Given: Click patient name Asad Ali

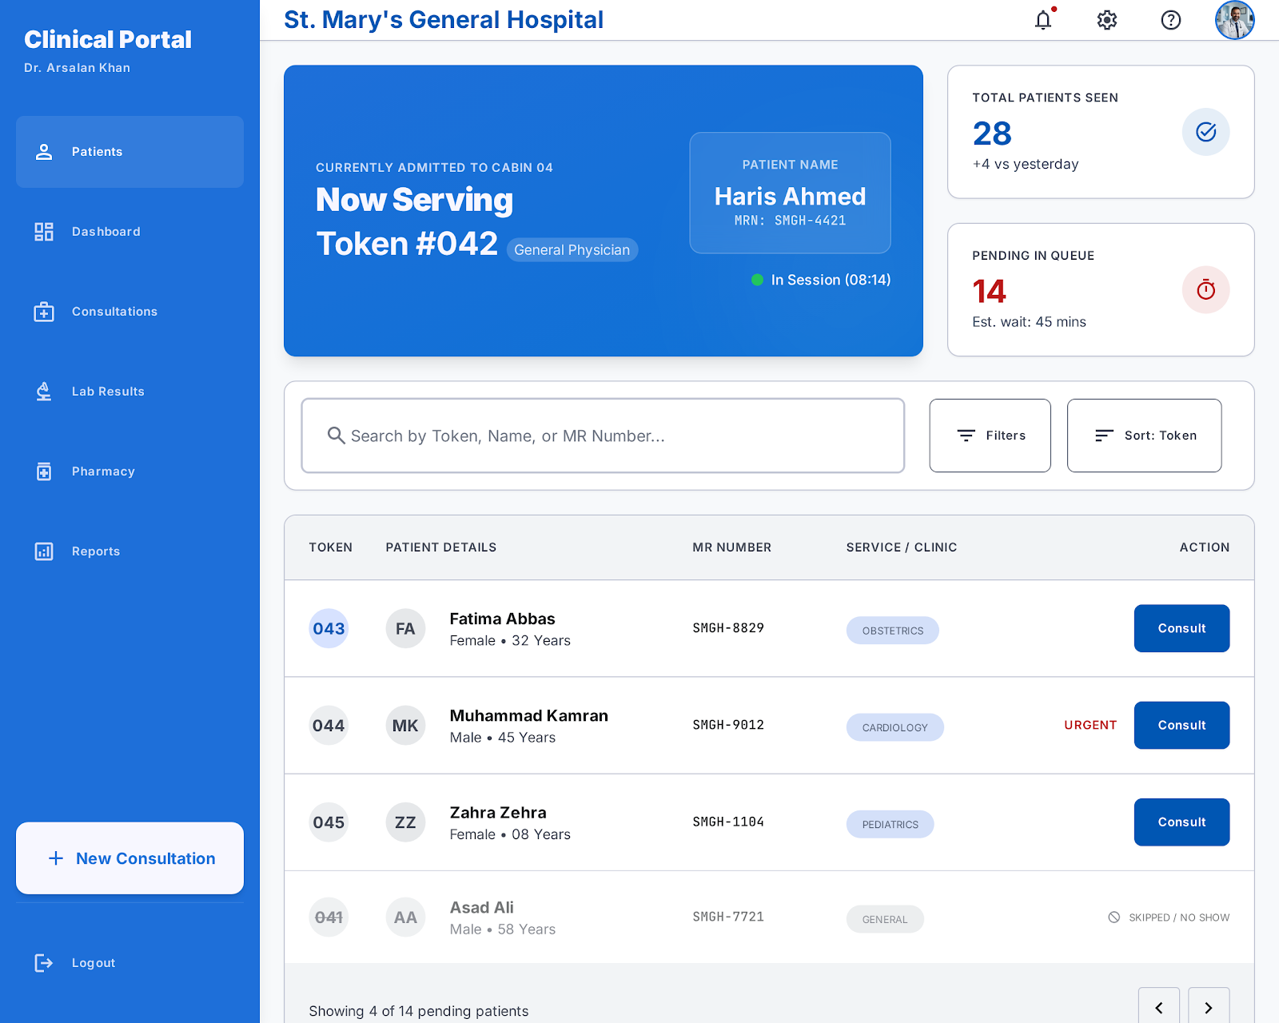Looking at the screenshot, I should click(x=482, y=908).
